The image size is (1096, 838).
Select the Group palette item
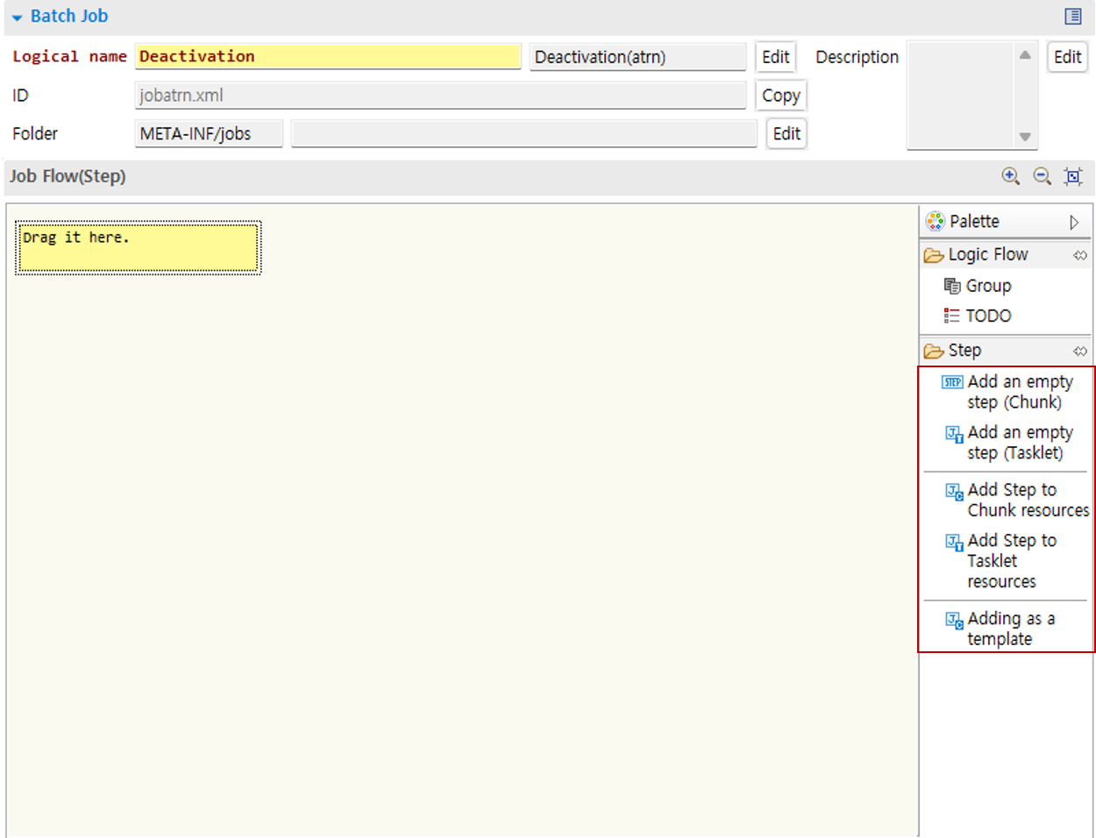tap(987, 286)
